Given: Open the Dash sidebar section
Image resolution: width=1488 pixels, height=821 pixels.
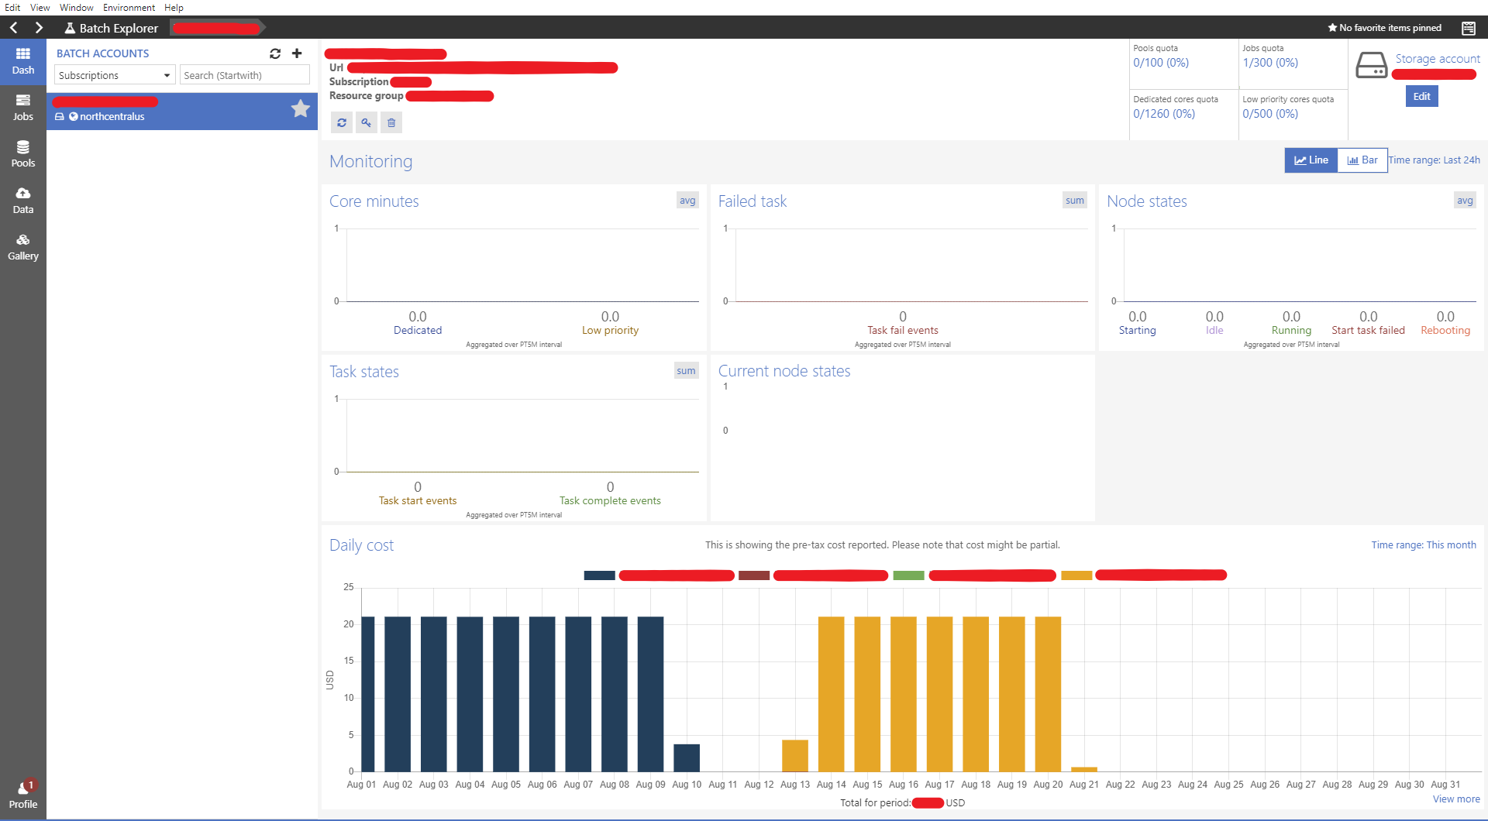Looking at the screenshot, I should (23, 61).
